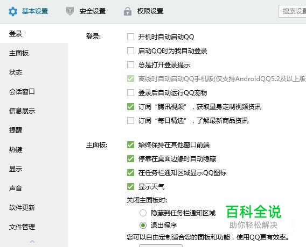Open 信息展示 in the sidebar

point(22,111)
